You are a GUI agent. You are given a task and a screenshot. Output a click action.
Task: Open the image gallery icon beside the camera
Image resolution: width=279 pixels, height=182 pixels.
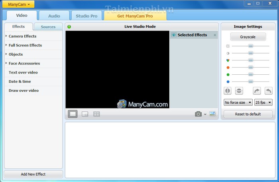point(212,114)
